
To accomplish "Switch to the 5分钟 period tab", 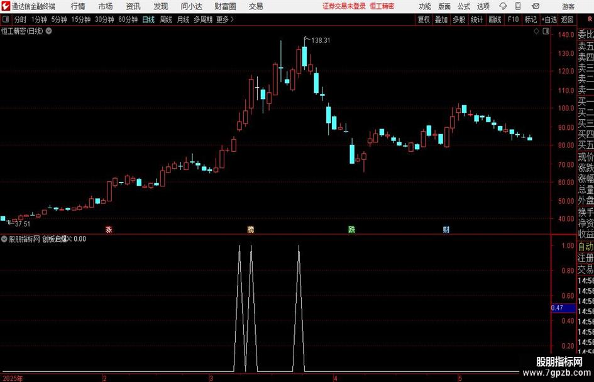I will pyautogui.click(x=59, y=19).
